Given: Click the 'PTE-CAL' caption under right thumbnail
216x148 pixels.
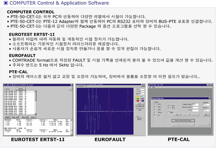Looking at the screenshot, I should [179, 140].
